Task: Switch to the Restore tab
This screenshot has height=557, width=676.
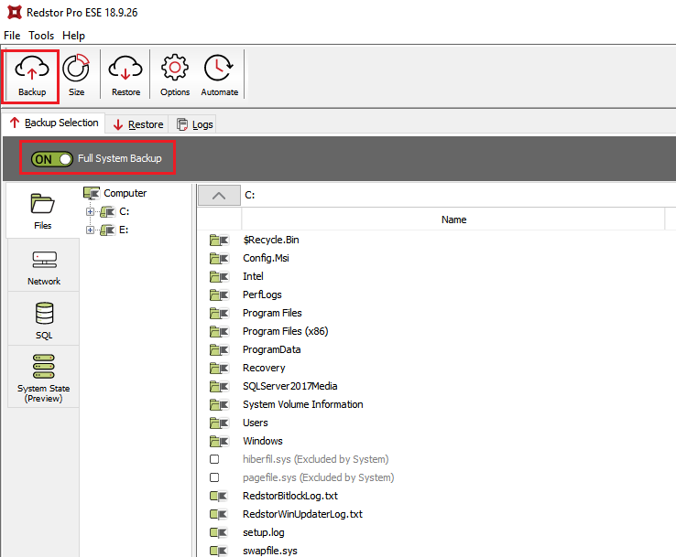Action: [x=138, y=124]
